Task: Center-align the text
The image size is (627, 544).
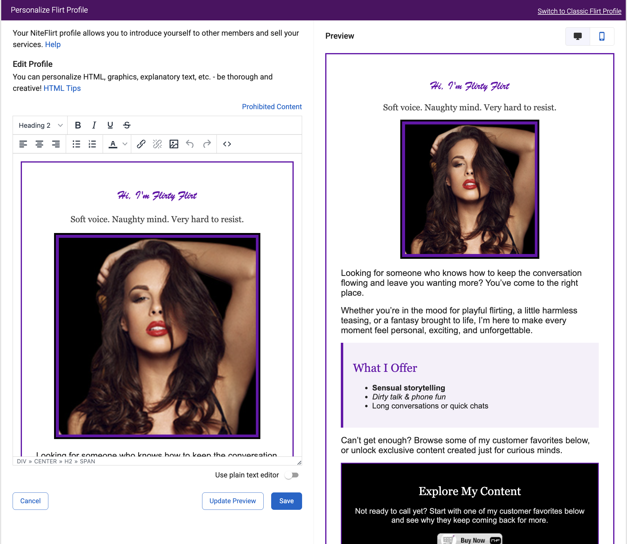Action: point(39,144)
